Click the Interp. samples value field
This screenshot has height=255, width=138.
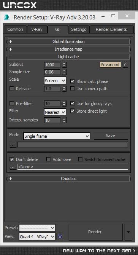pyautogui.click(x=52, y=120)
